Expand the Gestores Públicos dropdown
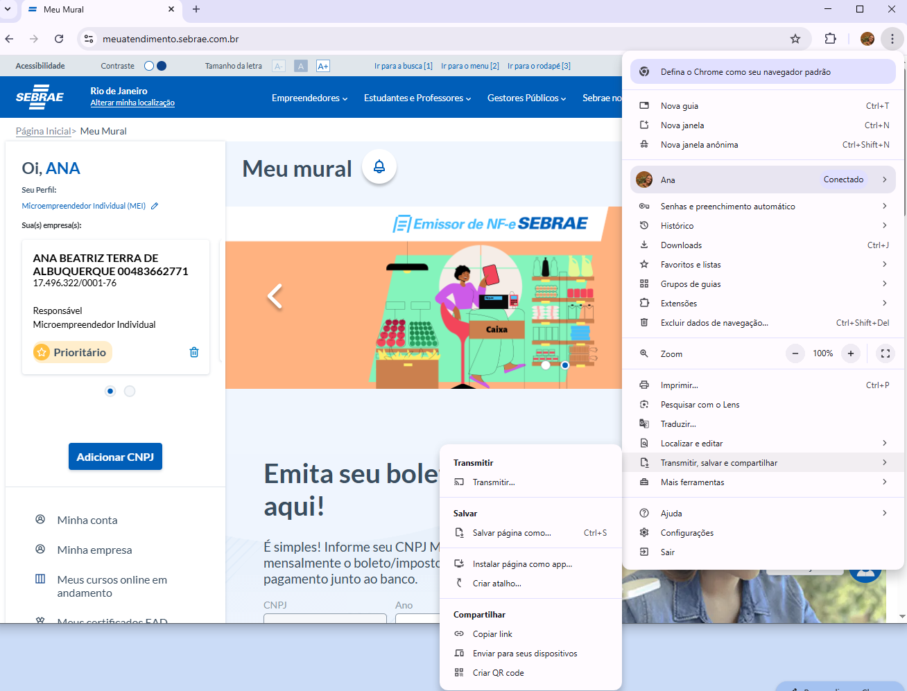Screen dimensions: 907x691 [527, 98]
